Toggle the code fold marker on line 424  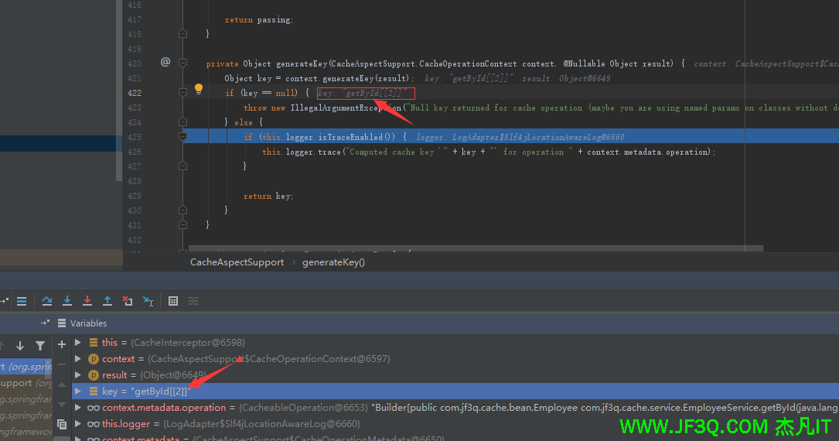182,122
